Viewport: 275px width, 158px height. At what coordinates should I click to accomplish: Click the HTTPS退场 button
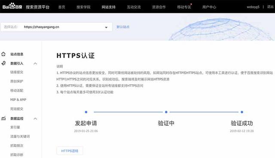[x=70, y=151]
